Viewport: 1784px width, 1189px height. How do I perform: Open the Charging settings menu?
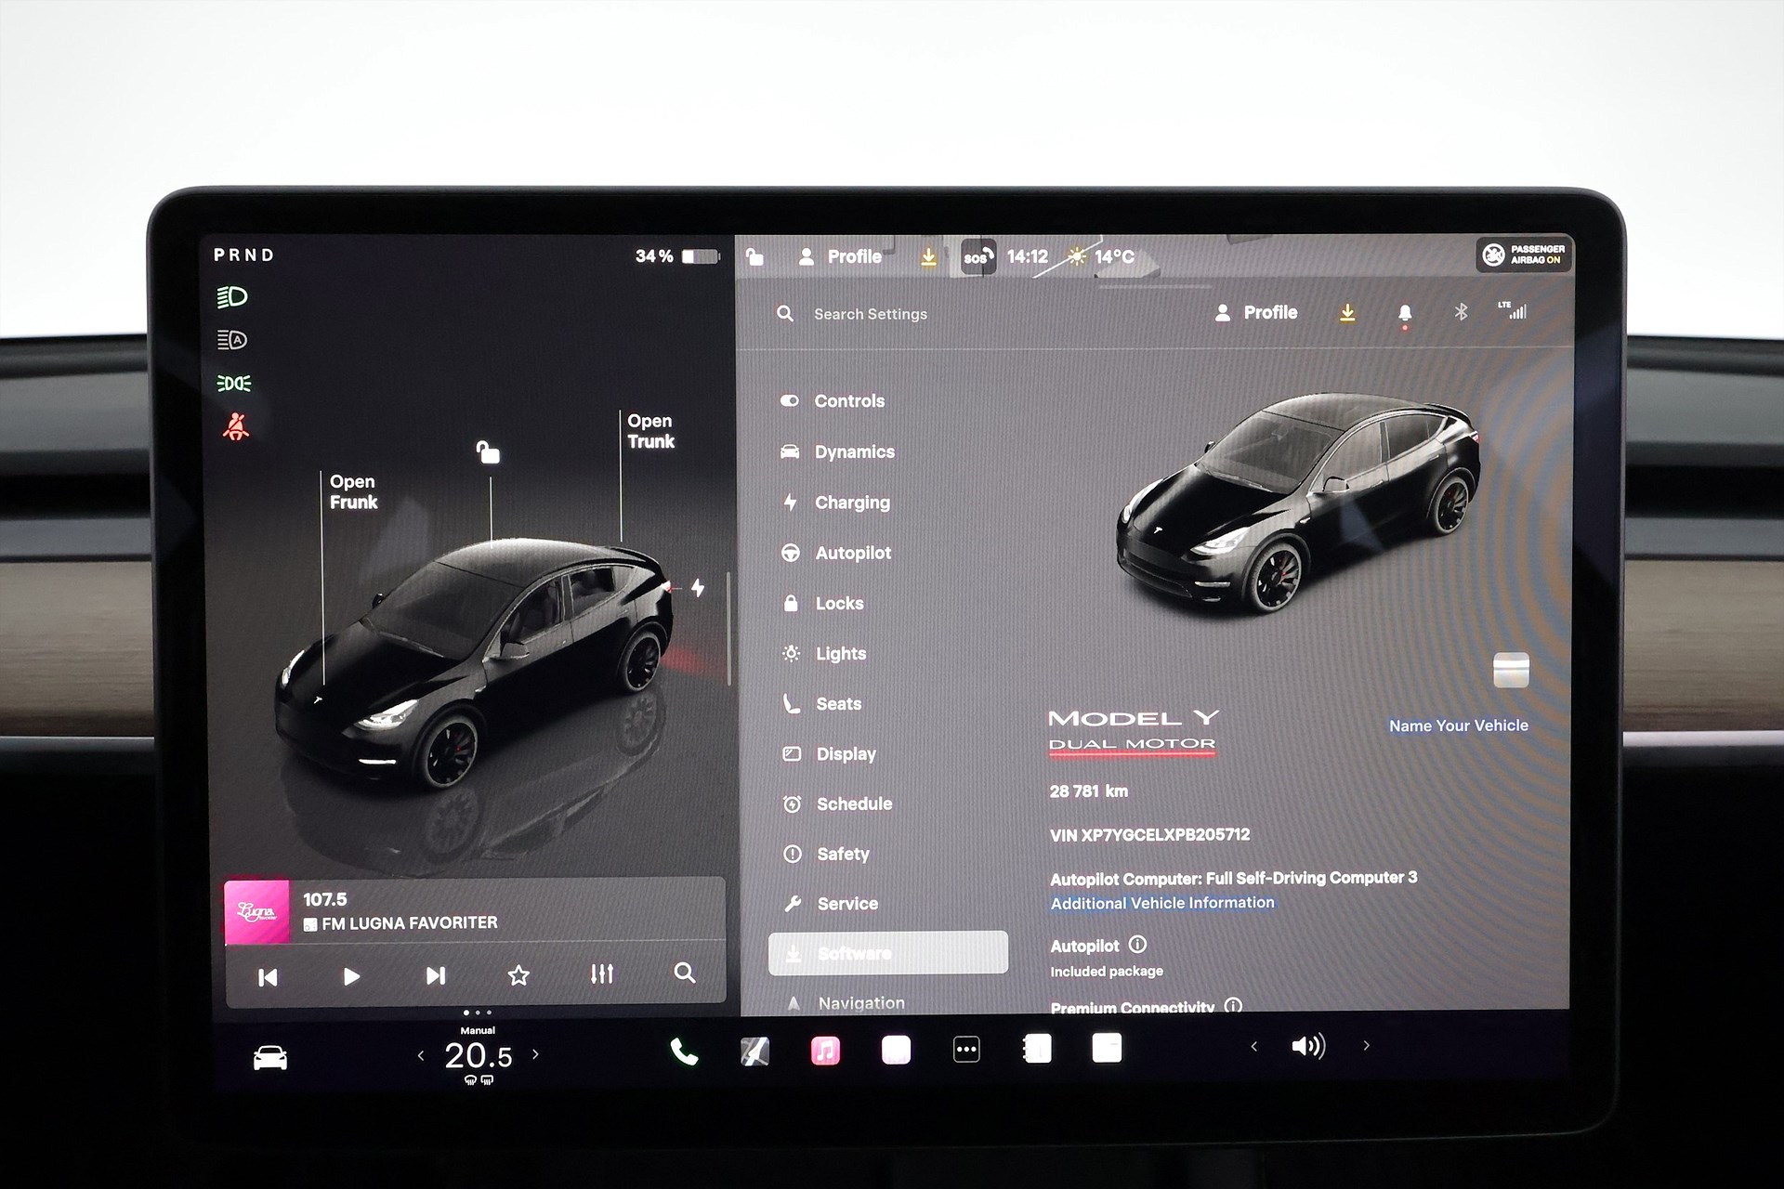851,503
